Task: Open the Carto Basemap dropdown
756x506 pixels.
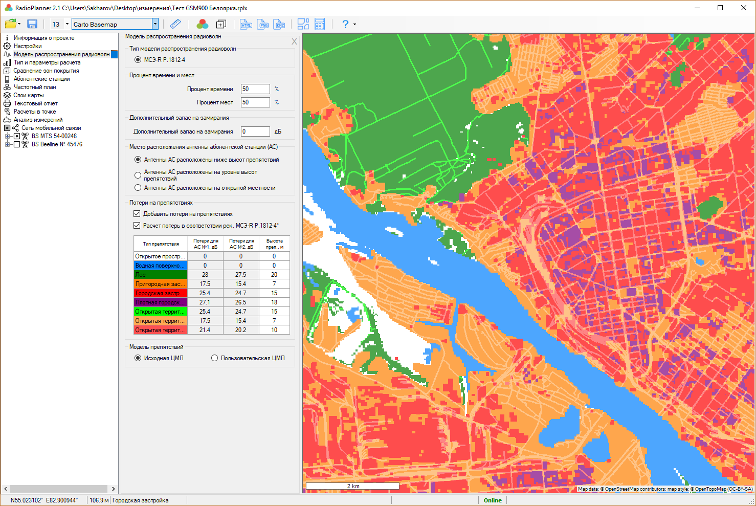Action: pyautogui.click(x=155, y=24)
